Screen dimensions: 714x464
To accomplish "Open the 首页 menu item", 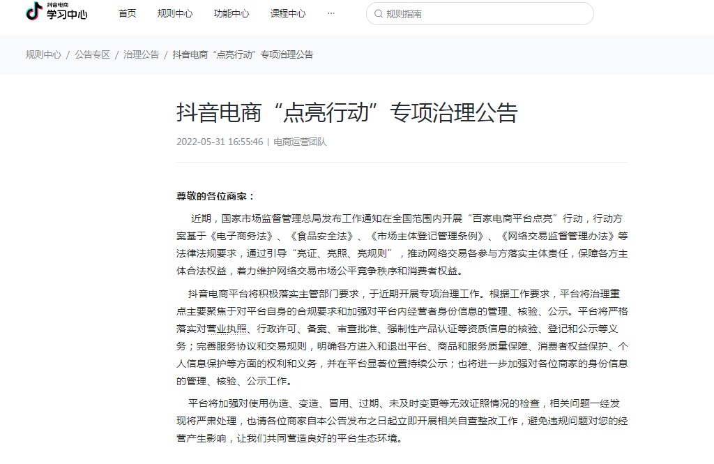I will pos(127,14).
